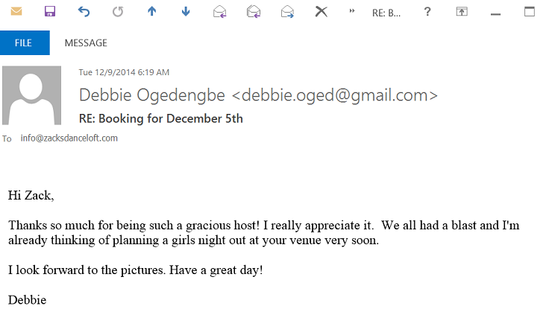Screen dimensions: 552x309
Task: Click sender name Debbie Ogedengbe
Action: point(151,95)
